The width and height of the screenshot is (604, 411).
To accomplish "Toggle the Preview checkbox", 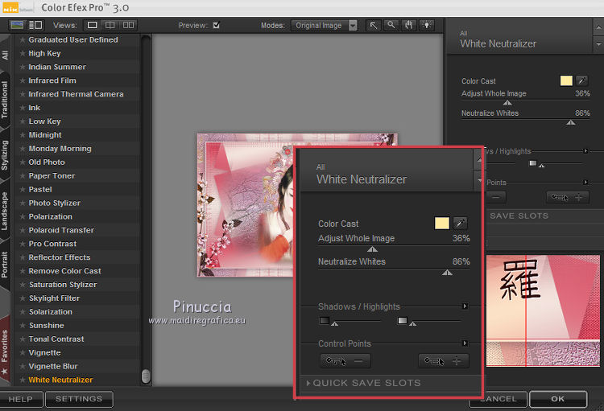I will click(216, 26).
